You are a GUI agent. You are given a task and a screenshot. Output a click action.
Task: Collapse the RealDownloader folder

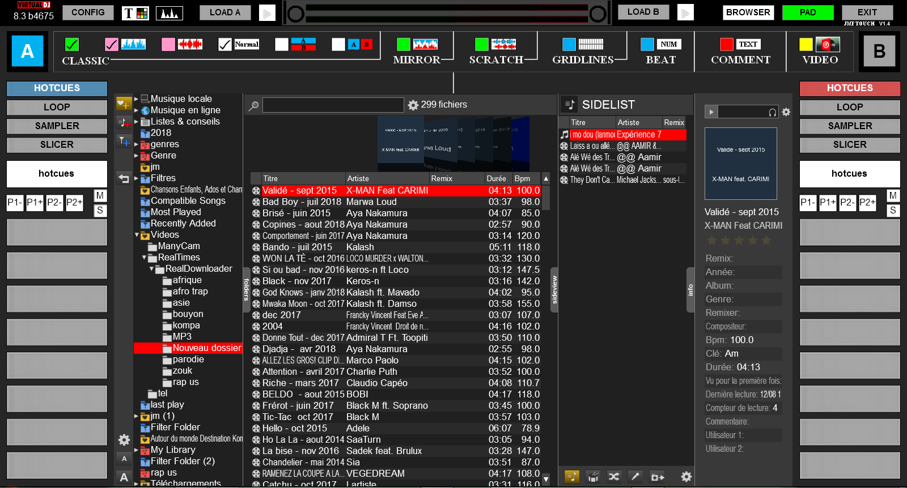tap(151, 268)
